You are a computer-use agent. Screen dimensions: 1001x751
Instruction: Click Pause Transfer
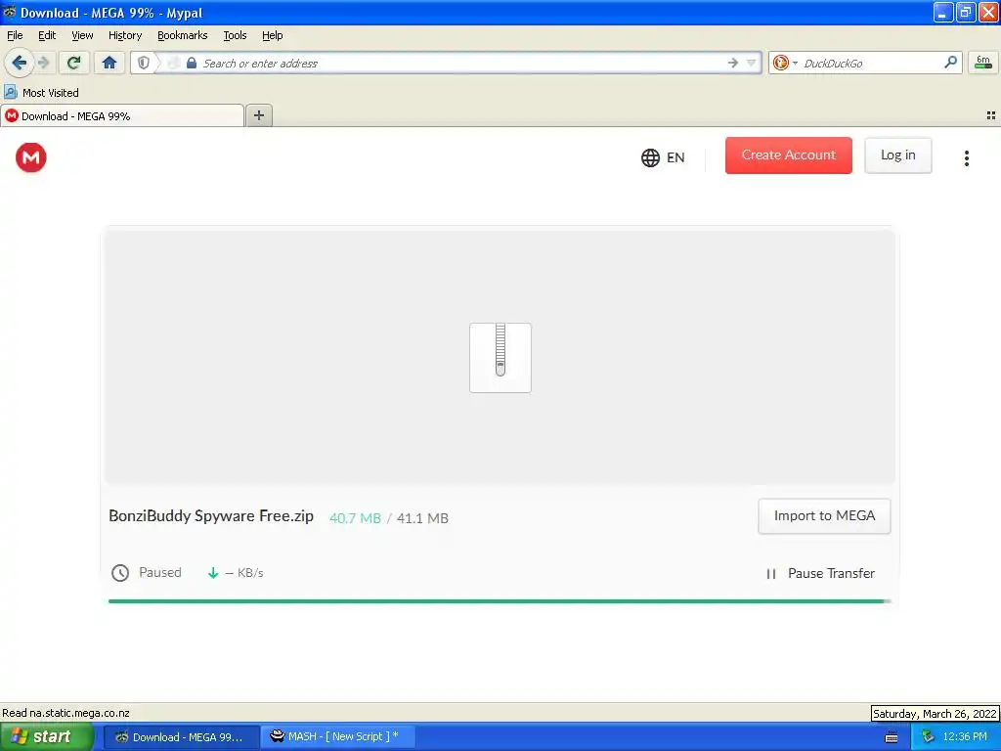[x=820, y=573]
